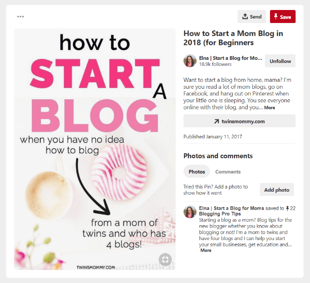Open the Blogging Pro Tips board

(x=220, y=214)
